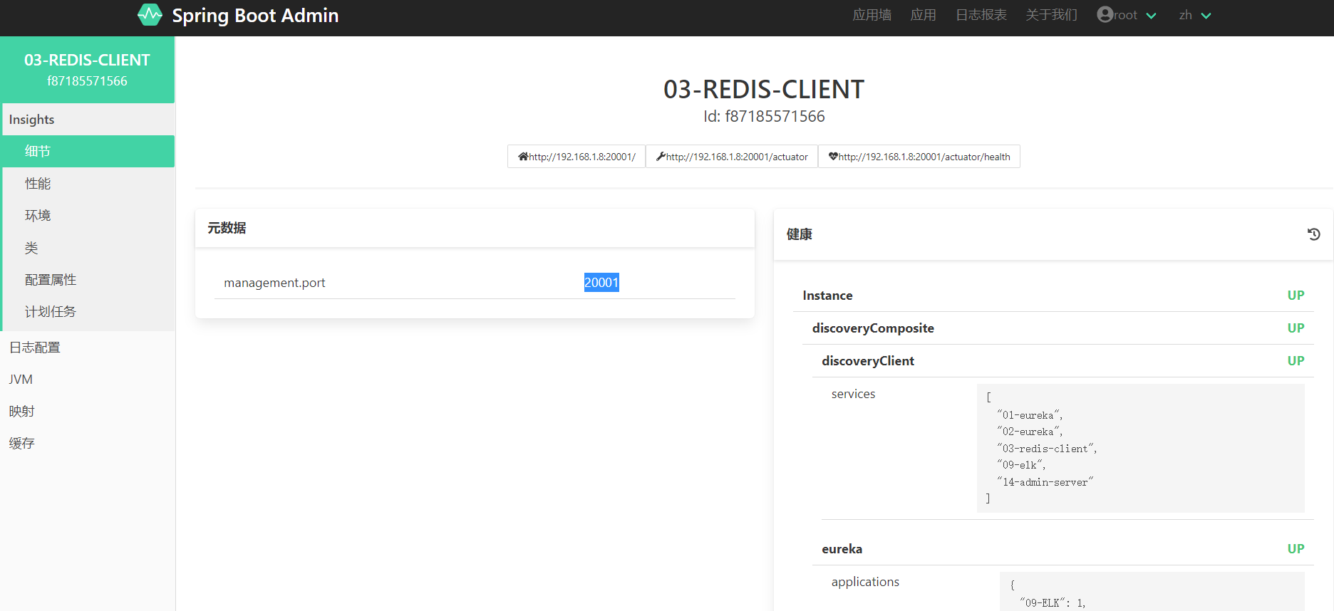Image resolution: width=1334 pixels, height=611 pixels.
Task: Click the highlighted 20001 port value
Action: 601,283
